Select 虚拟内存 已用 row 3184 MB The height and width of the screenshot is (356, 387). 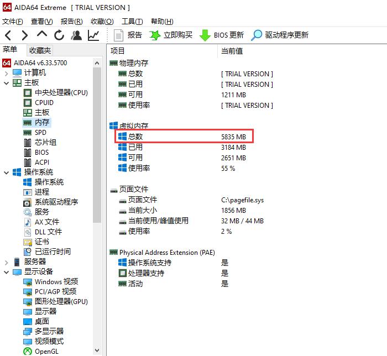(x=182, y=147)
